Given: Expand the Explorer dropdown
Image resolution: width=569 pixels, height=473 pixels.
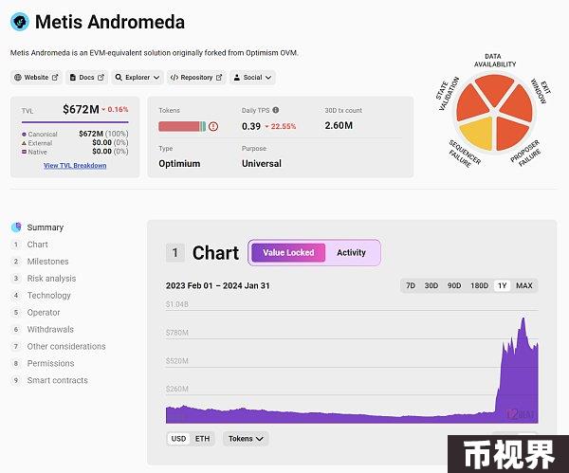Looking at the screenshot, I should click(138, 78).
